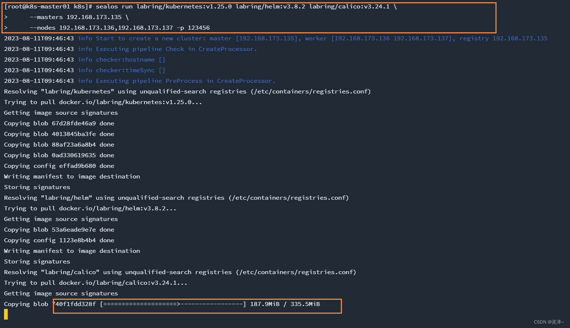The width and height of the screenshot is (570, 328).
Task: Click the yellow terminal cursor block
Action: click(x=6, y=314)
